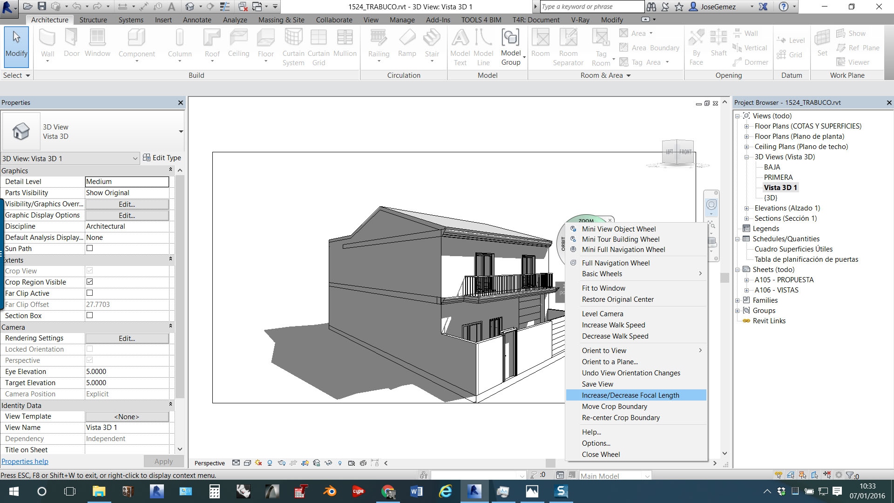Choose Increase/Decrease Focal Length menu entry
894x503 pixels.
[630, 395]
